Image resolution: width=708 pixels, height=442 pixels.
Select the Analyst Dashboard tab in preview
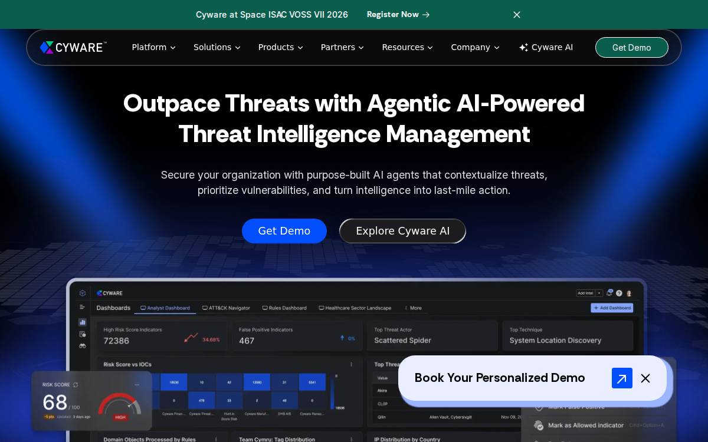165,308
